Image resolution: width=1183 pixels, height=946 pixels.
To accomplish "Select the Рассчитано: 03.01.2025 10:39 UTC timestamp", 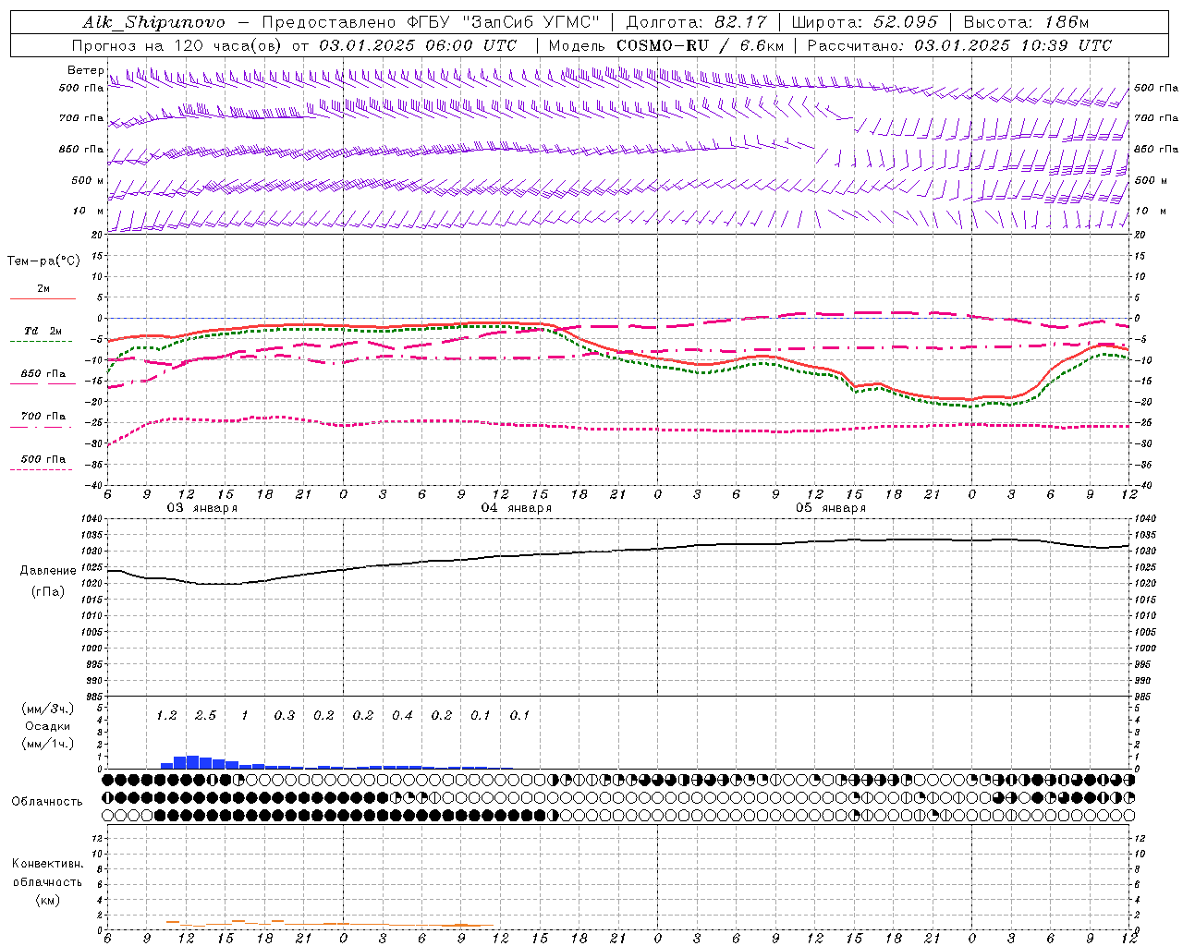I will [959, 45].
